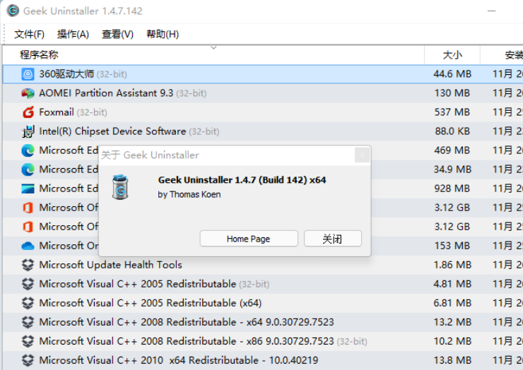523x370 pixels.
Task: Click the Geek Uninstaller 1.4.7 (Build 142) x64 heading
Action: 242,180
